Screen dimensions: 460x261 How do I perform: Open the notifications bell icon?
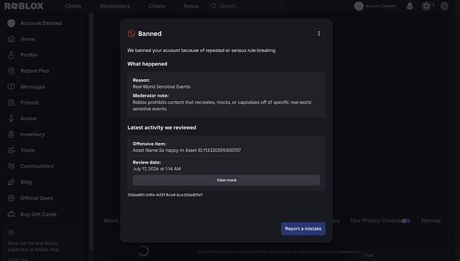tap(410, 6)
